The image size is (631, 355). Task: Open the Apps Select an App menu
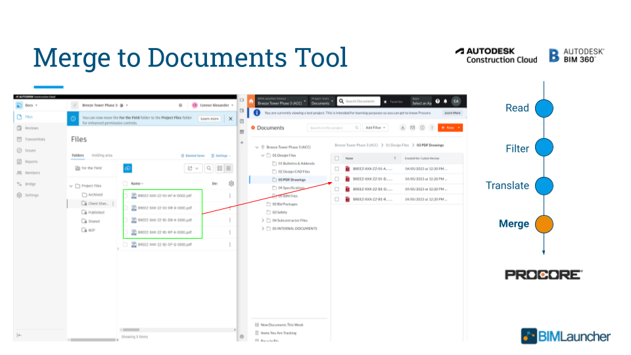coord(421,101)
